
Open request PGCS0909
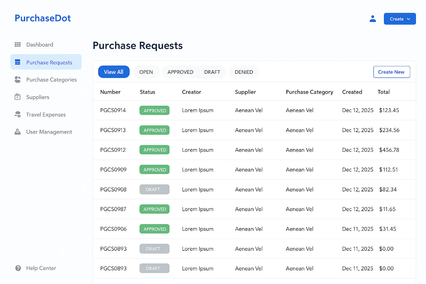click(113, 170)
